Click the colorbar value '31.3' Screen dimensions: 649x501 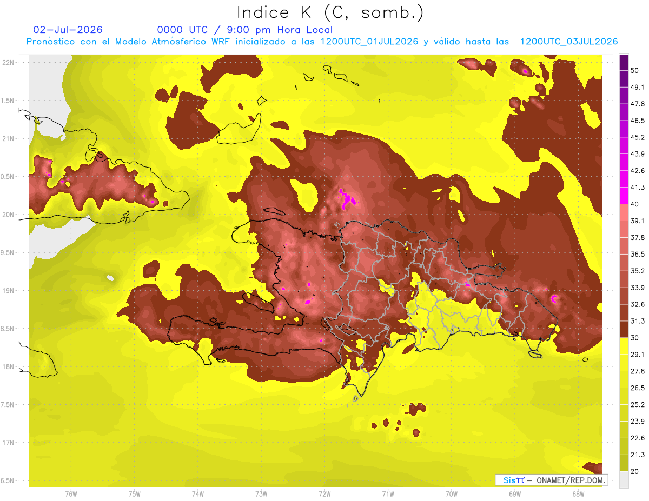pos(638,321)
